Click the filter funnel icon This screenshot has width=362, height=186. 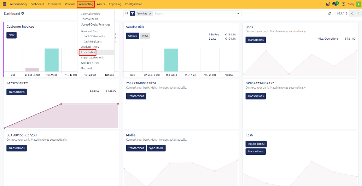click(x=132, y=14)
